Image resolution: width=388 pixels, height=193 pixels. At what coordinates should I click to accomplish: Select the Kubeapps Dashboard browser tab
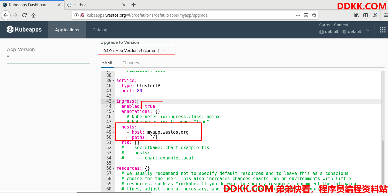tap(32, 5)
